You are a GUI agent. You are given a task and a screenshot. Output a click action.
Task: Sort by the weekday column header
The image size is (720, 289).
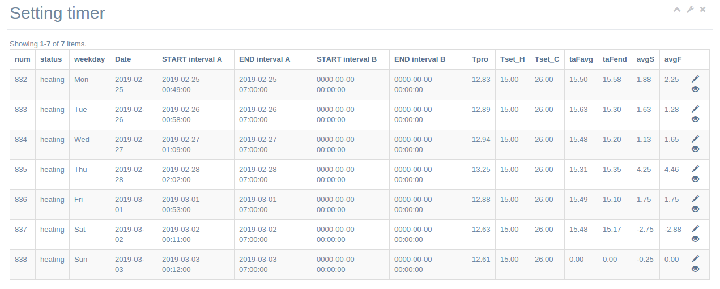coord(90,59)
